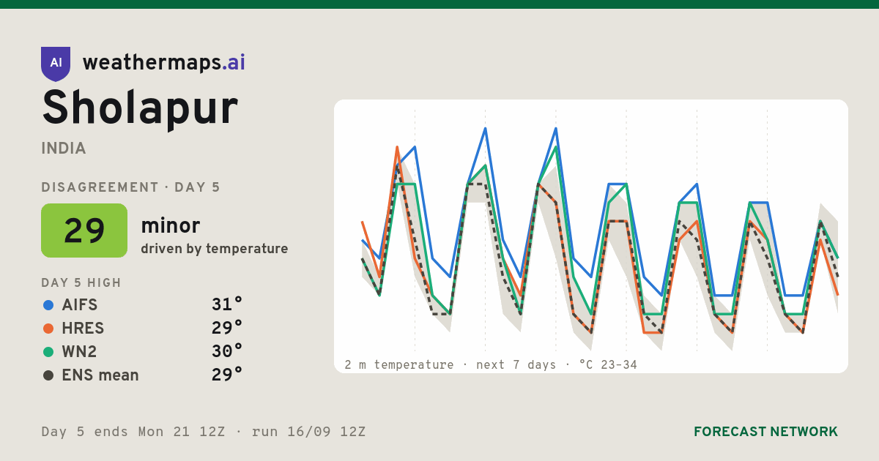The width and height of the screenshot is (879, 461).
Task: Click the AI shield logo icon
Action: [56, 64]
